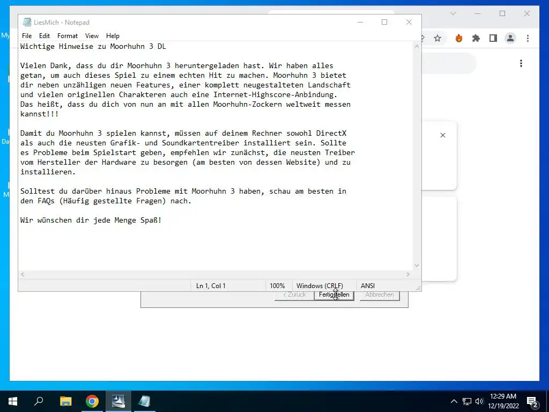Open the notification center icon
This screenshot has height=412, width=549.
532,401
